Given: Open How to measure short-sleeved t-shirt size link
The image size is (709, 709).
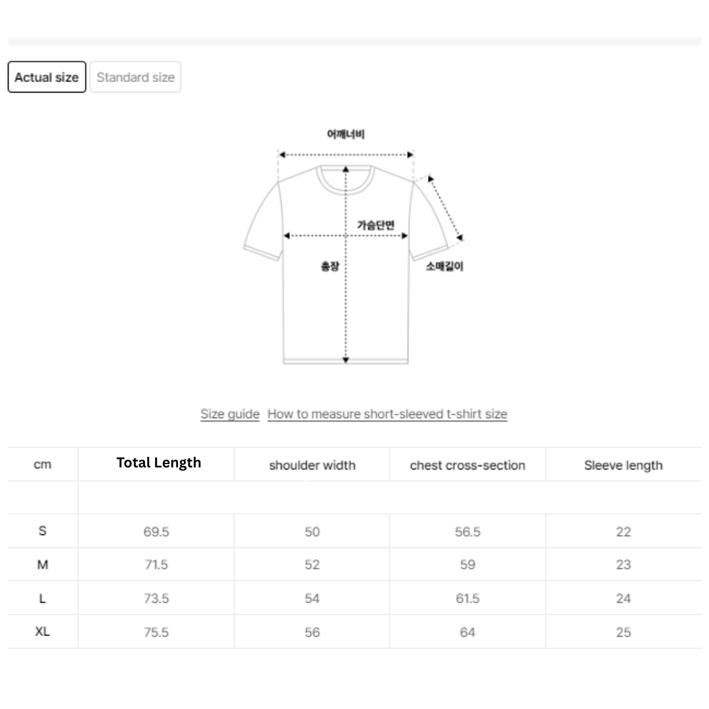Looking at the screenshot, I should pyautogui.click(x=387, y=414).
